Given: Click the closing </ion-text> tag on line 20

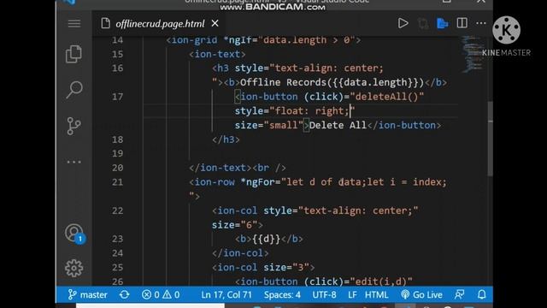Looking at the screenshot, I should pos(221,168).
